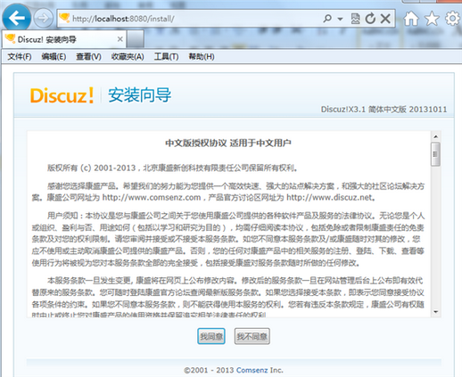Viewport: 462px width, 377px height.
Task: Go back using the browser back arrow
Action: point(16,18)
